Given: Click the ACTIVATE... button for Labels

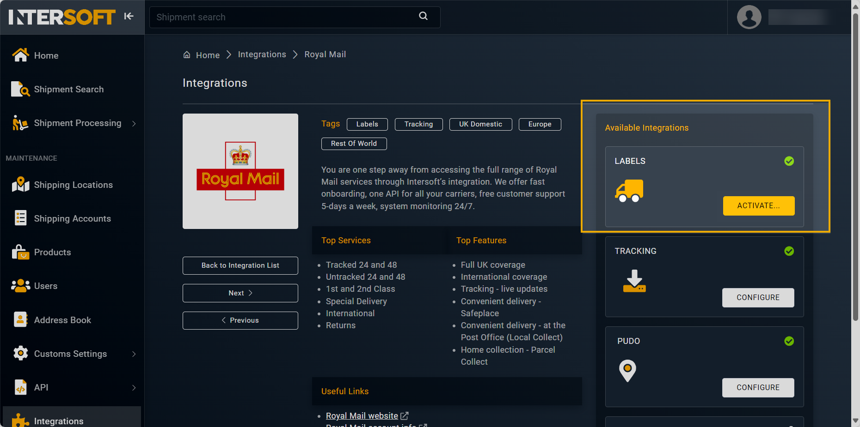Looking at the screenshot, I should point(759,206).
